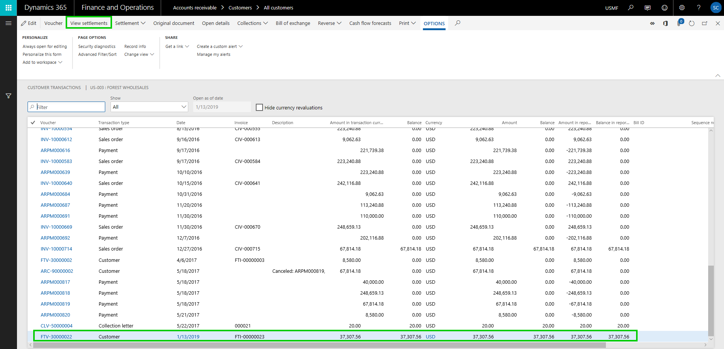Viewport: 724px width, 349px height.
Task: Open the Show dropdown currently set to All
Action: click(149, 107)
